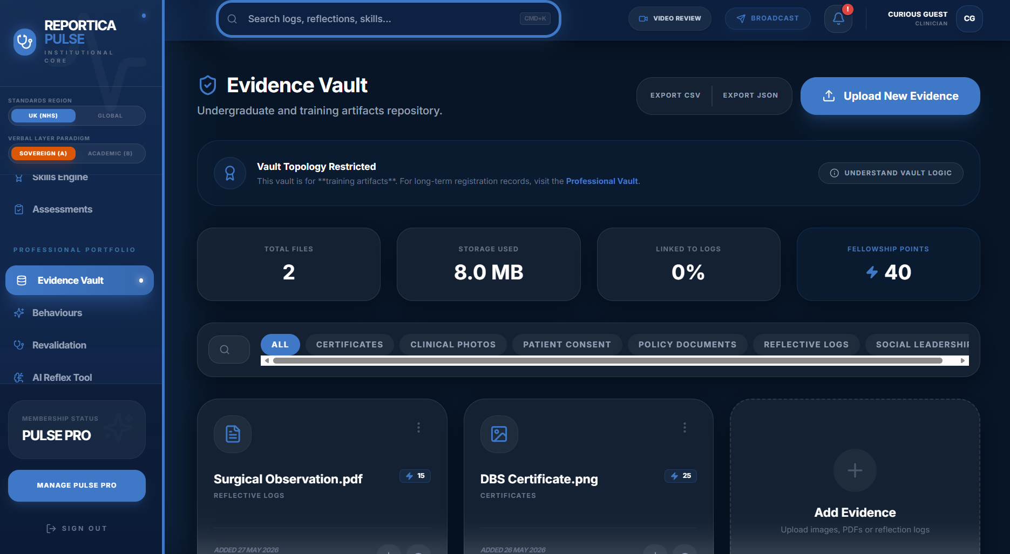Open Video Review
This screenshot has width=1010, height=554.
(670, 18)
